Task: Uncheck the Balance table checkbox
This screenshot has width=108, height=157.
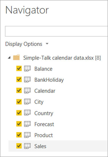Action: pyautogui.click(x=19, y=68)
